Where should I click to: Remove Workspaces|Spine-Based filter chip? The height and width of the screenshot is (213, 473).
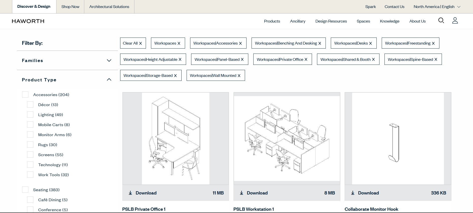[x=436, y=60]
